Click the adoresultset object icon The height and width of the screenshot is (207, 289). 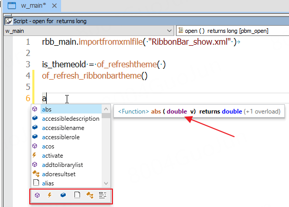point(36,174)
